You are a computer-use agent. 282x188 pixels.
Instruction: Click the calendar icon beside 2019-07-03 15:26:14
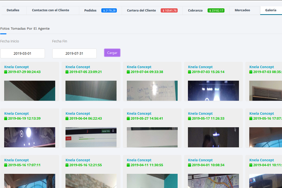(189, 72)
